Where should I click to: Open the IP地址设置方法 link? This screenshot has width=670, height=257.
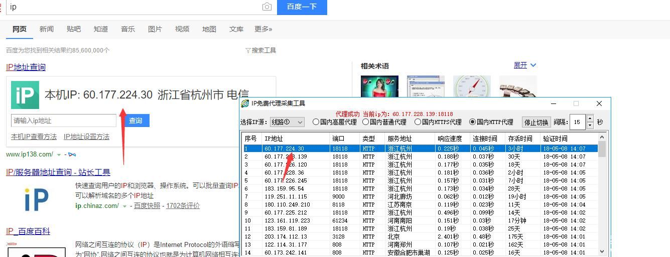(86, 137)
